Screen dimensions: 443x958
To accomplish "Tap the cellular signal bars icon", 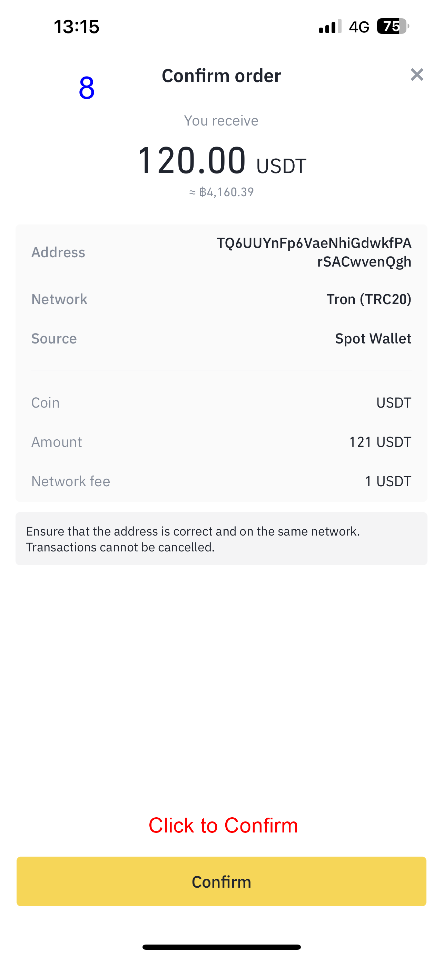I will tap(330, 27).
